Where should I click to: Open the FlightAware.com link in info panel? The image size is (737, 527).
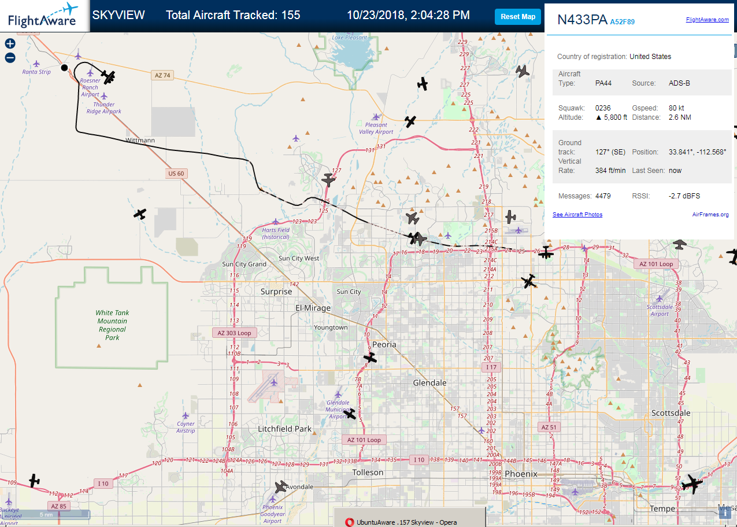click(x=708, y=19)
